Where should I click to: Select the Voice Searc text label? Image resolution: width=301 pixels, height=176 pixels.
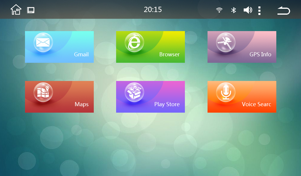click(x=256, y=104)
